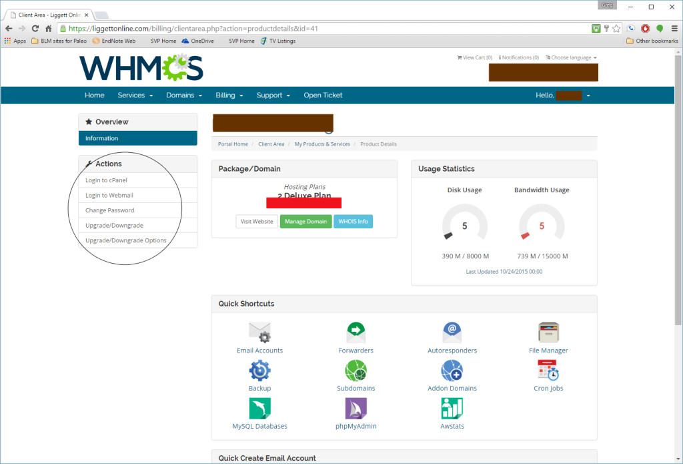Expand the Support dropdown menu
Image resolution: width=683 pixels, height=464 pixels.
pyautogui.click(x=273, y=95)
